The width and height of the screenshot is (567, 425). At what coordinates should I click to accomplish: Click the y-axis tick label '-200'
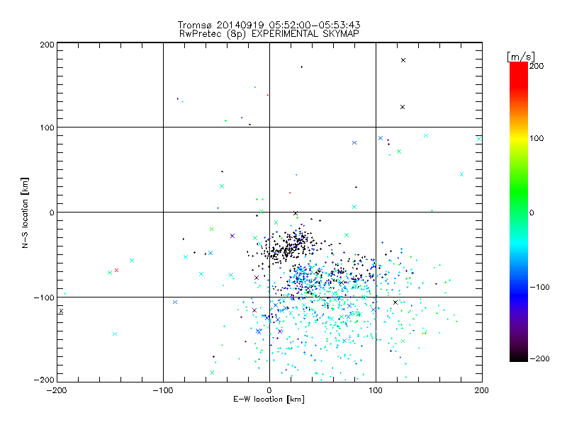(44, 380)
